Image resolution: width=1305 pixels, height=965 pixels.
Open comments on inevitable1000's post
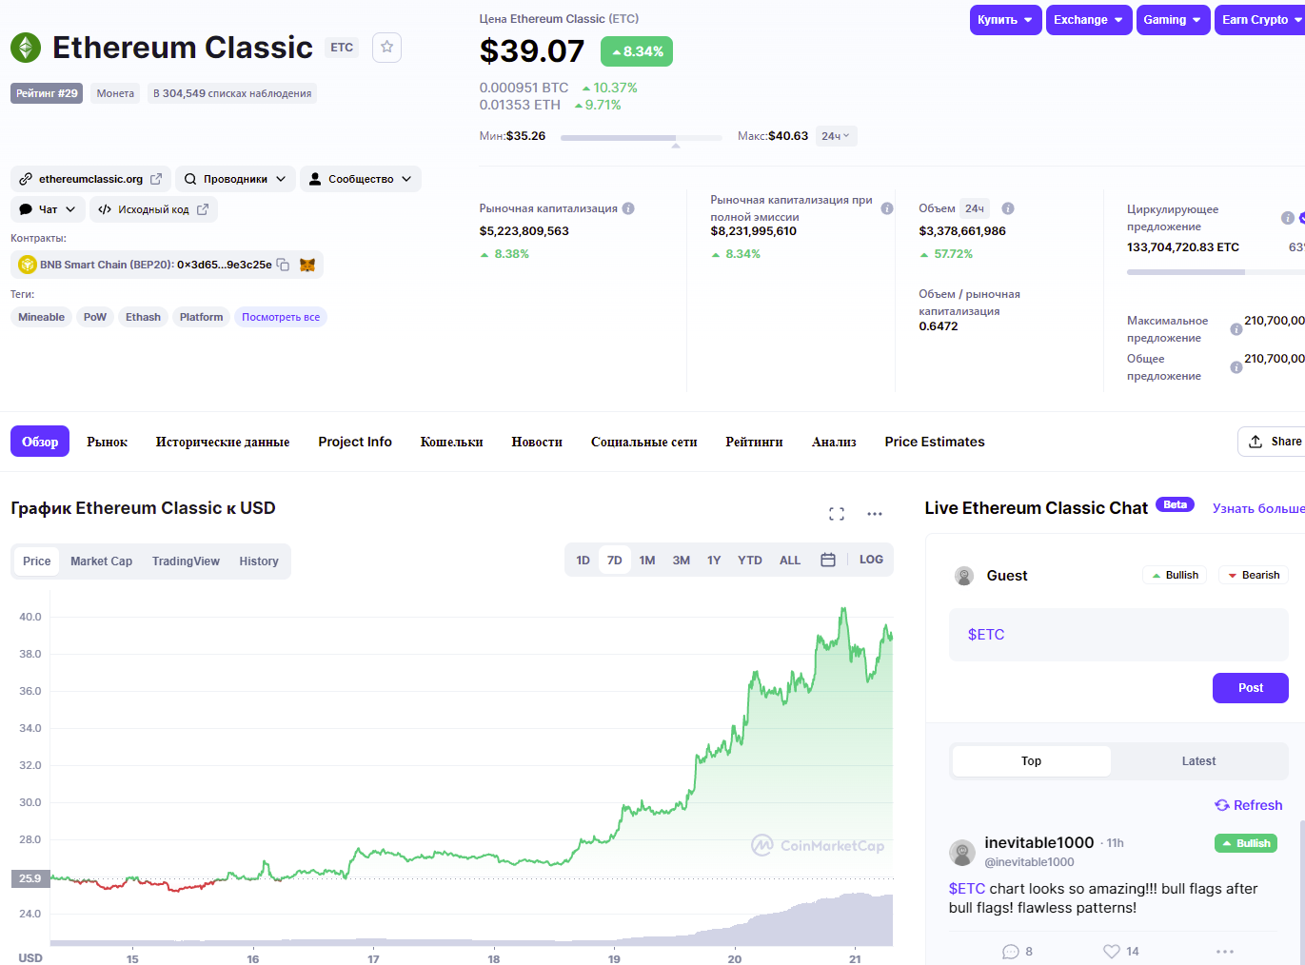tap(1011, 951)
